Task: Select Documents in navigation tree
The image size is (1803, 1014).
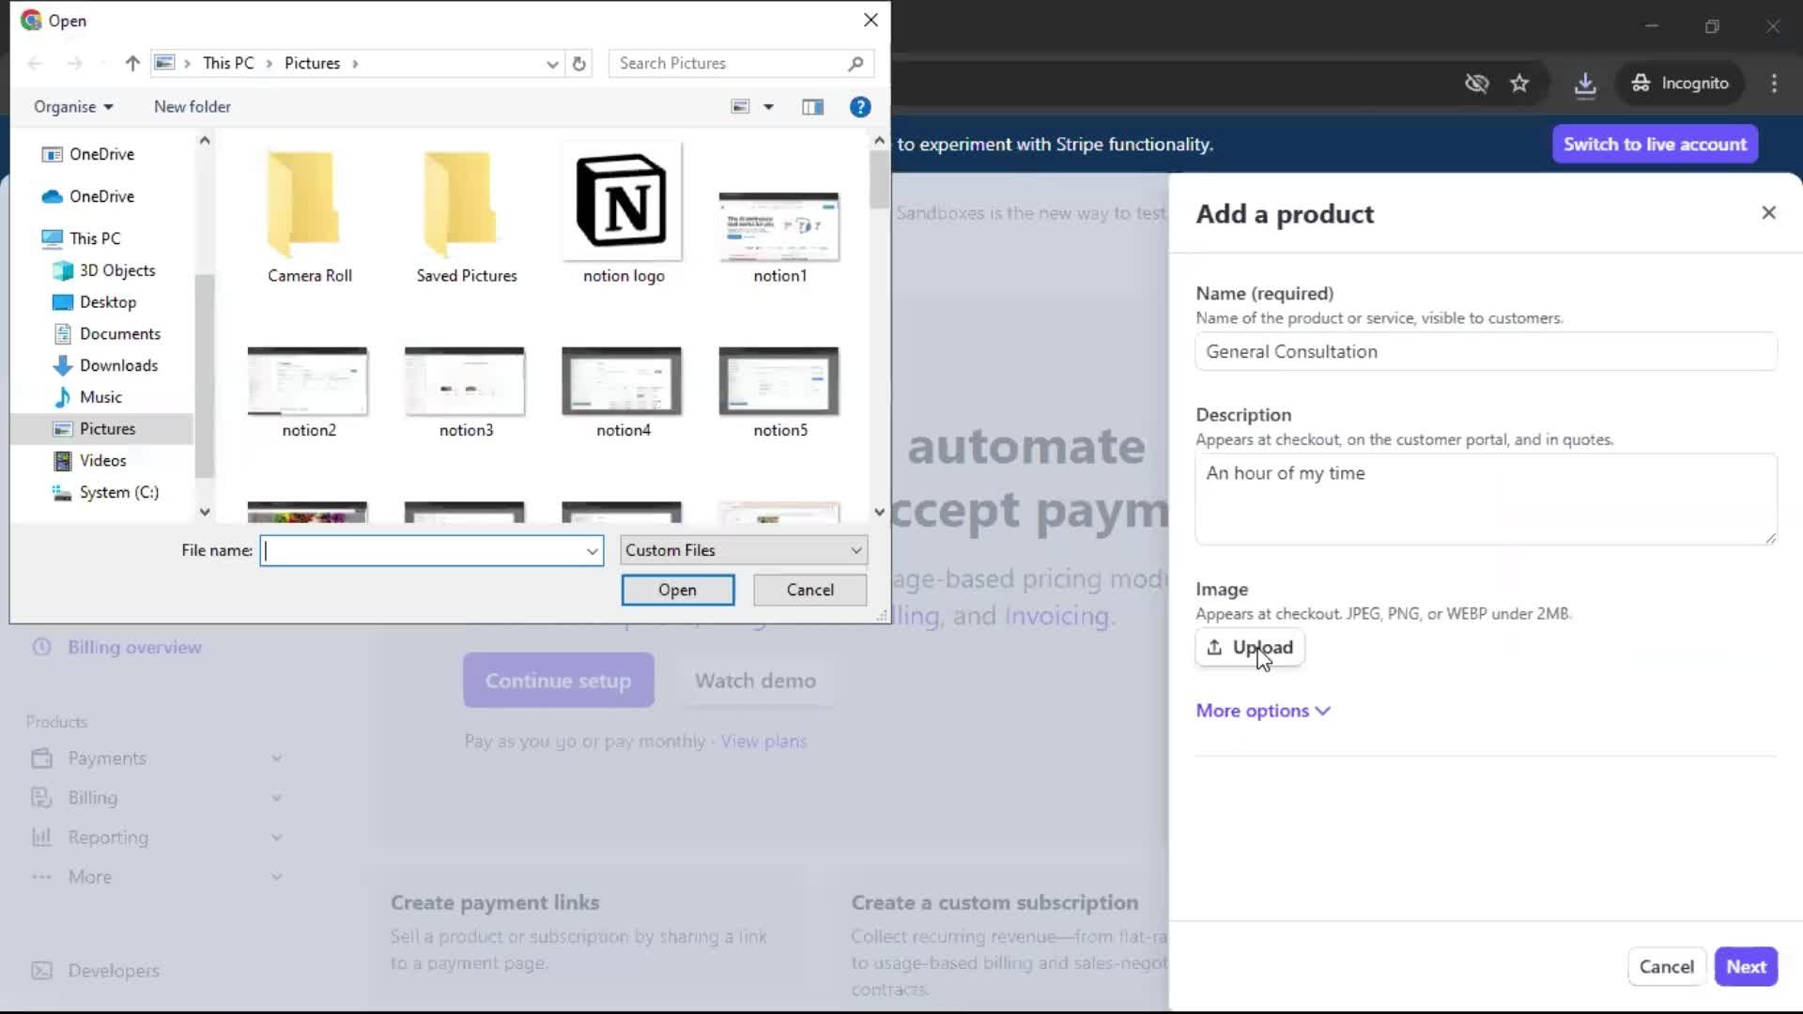Action: click(x=119, y=333)
